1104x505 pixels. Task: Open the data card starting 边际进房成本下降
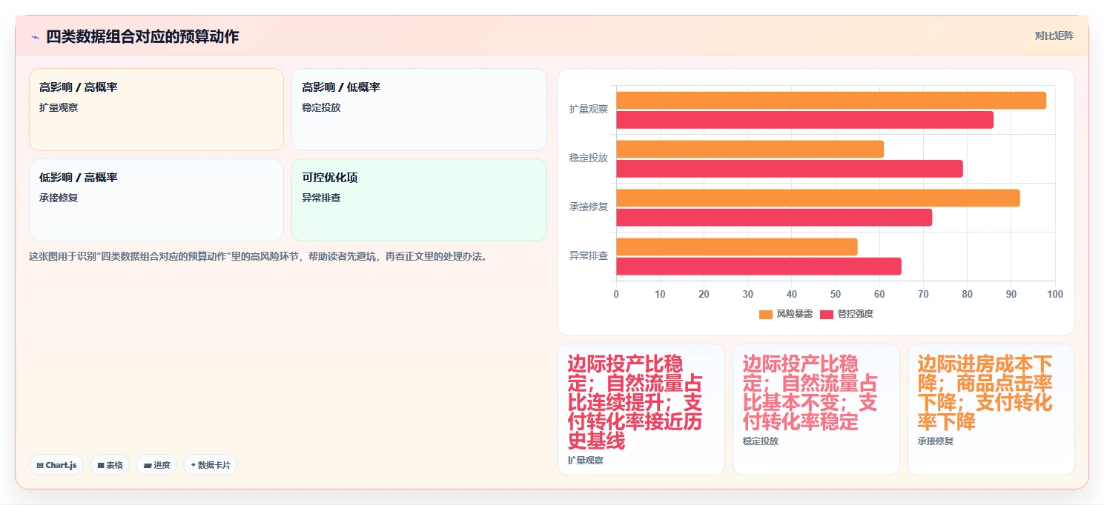[x=991, y=409]
